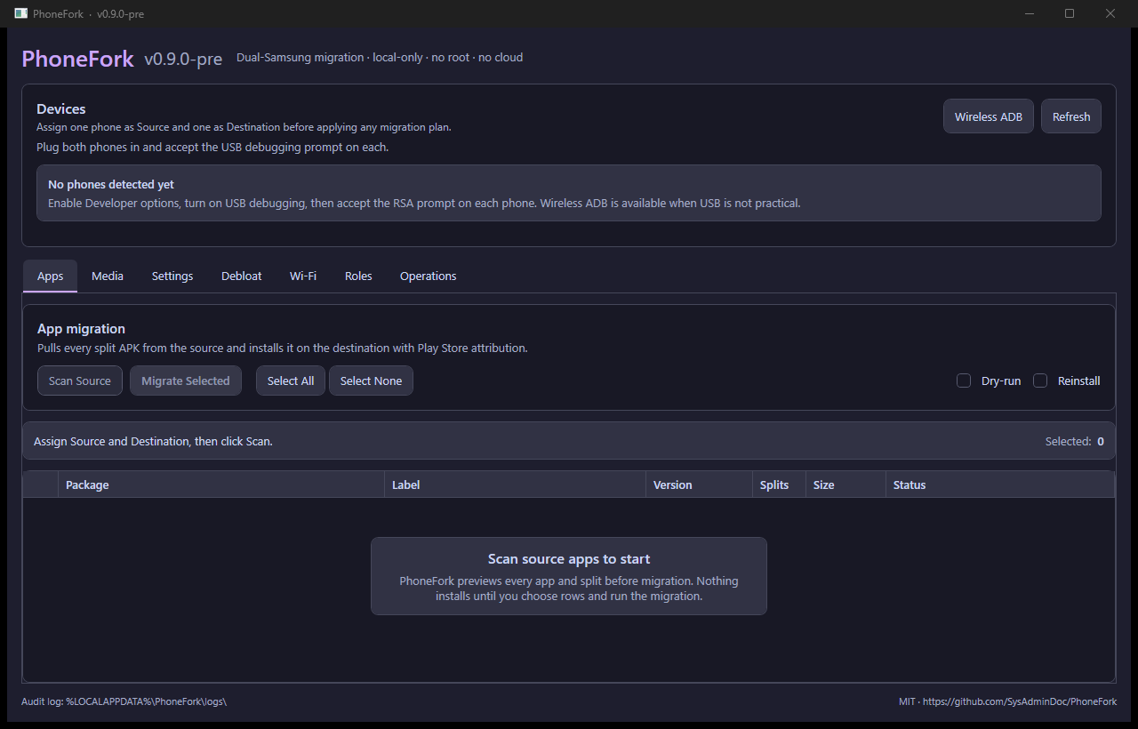Click the 'No phones detected yet' notice title

(x=111, y=185)
